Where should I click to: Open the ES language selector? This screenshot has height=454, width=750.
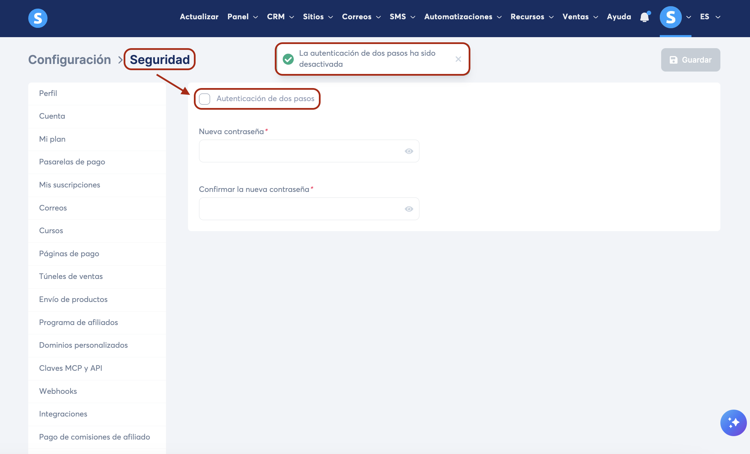click(x=710, y=17)
